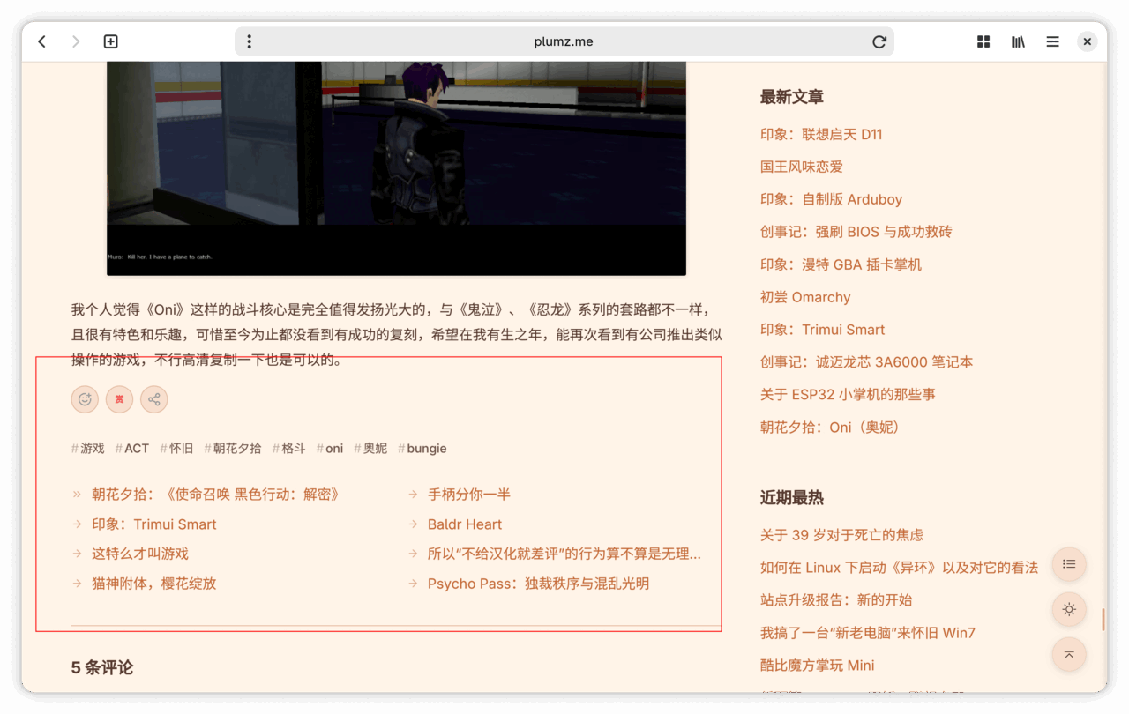Open recent article 关于 ESP32 小掌机的那些事
1129x714 pixels.
click(x=848, y=394)
